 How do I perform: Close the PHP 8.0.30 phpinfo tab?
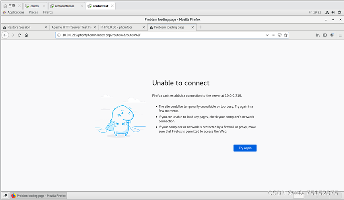coord(144,27)
